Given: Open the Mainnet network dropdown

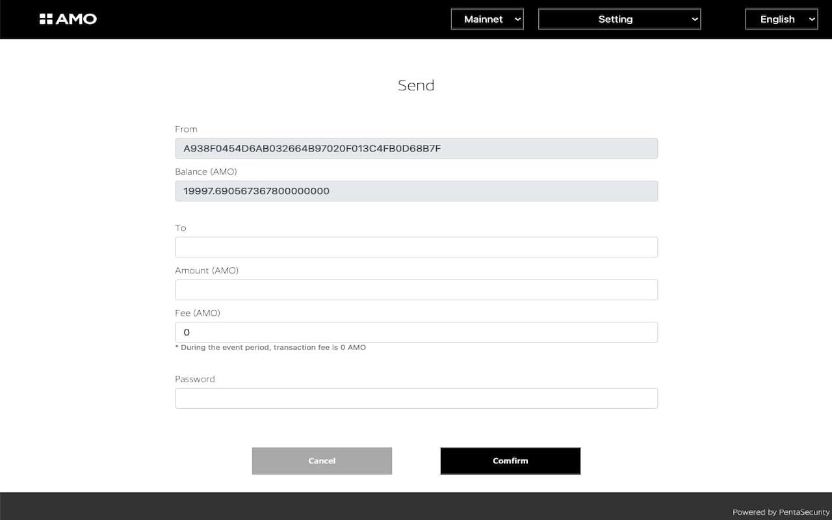Looking at the screenshot, I should click(x=487, y=19).
